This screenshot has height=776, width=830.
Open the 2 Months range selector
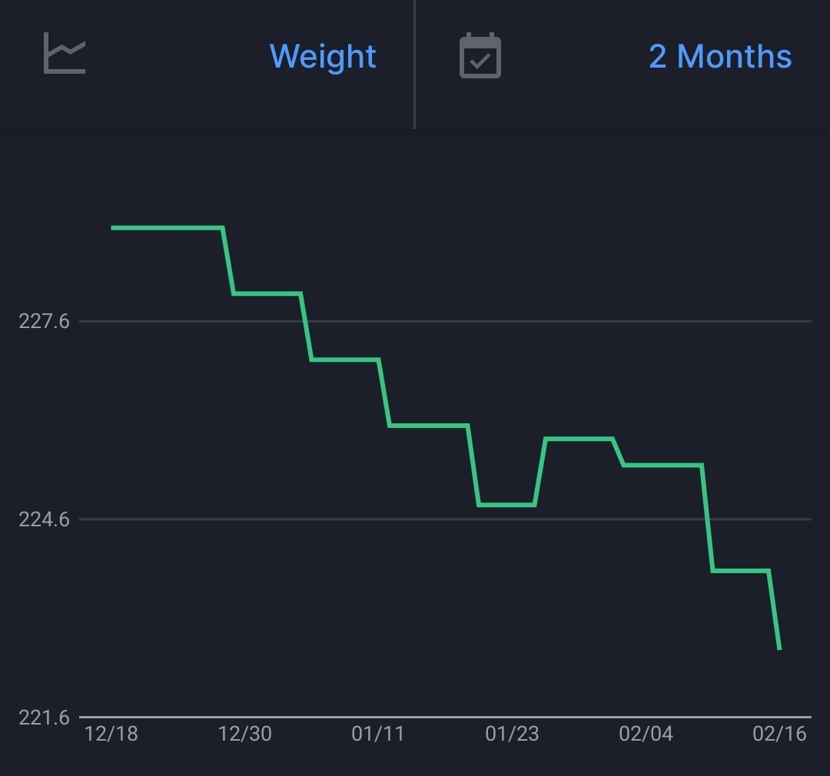719,56
